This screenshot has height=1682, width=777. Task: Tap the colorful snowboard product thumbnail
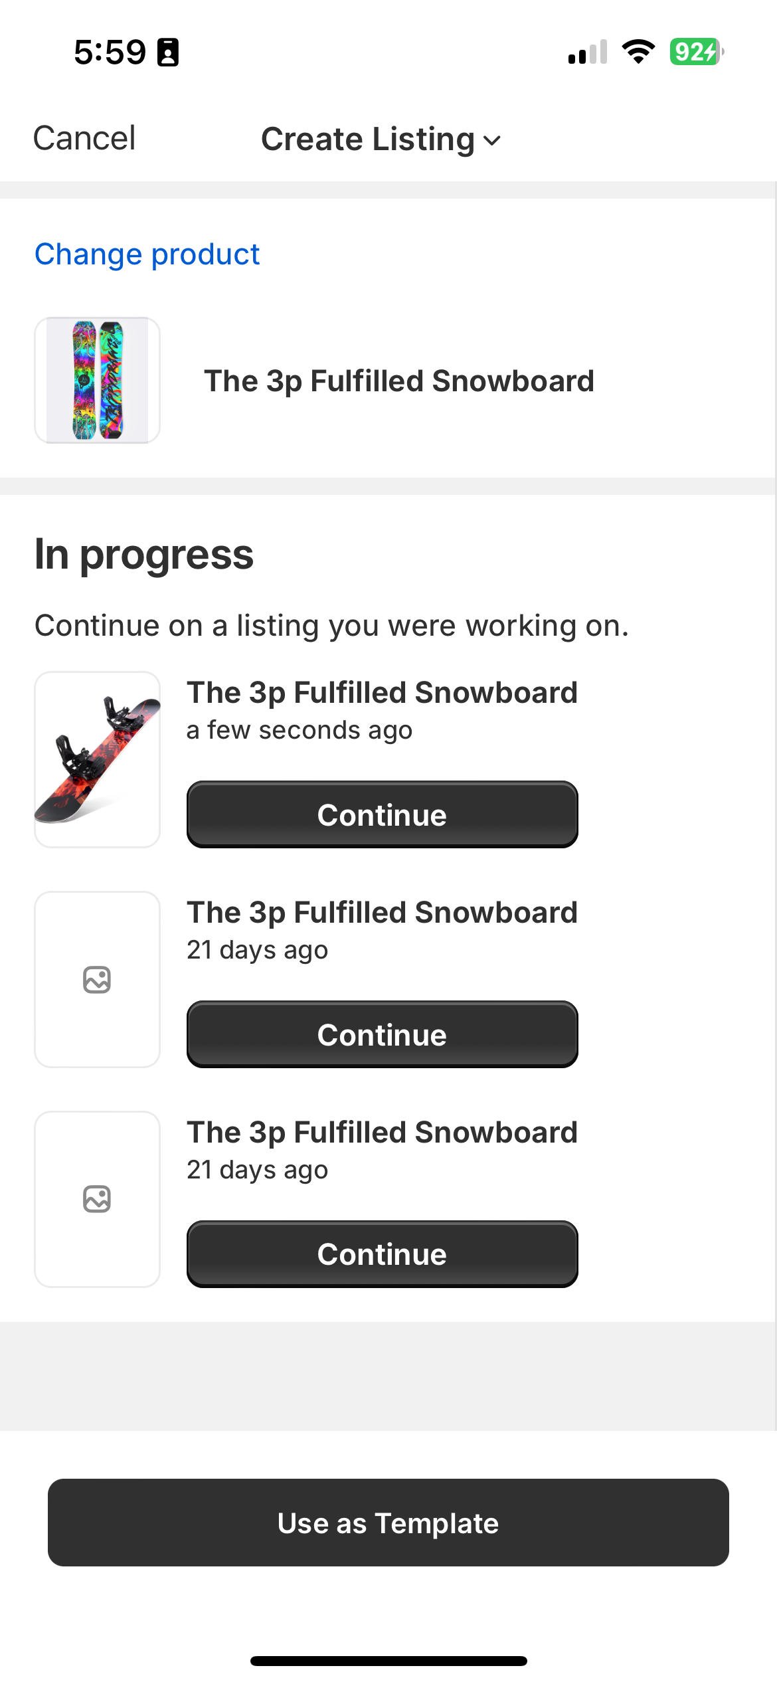(x=98, y=380)
